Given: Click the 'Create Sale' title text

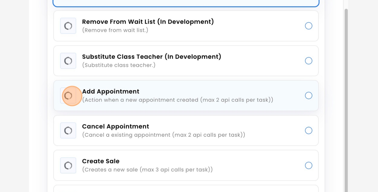Looking at the screenshot, I should (x=101, y=161).
